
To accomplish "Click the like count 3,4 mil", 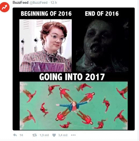I will [x=63, y=135].
